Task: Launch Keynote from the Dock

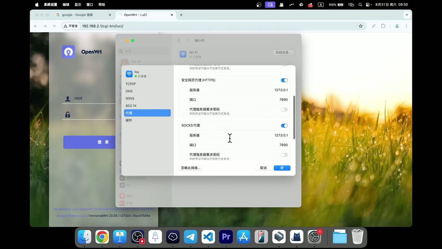Action: point(120,237)
